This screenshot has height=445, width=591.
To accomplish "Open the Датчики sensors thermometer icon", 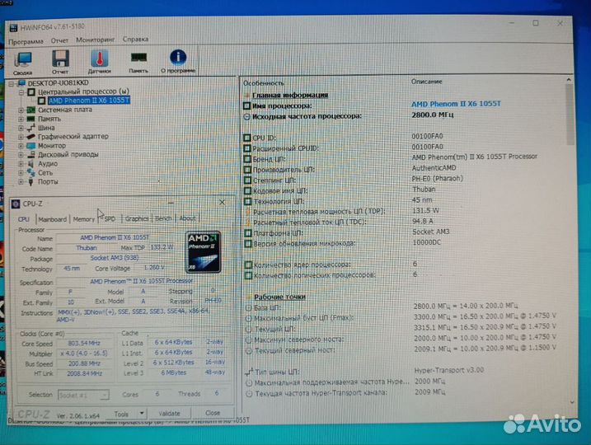I will pos(100,59).
